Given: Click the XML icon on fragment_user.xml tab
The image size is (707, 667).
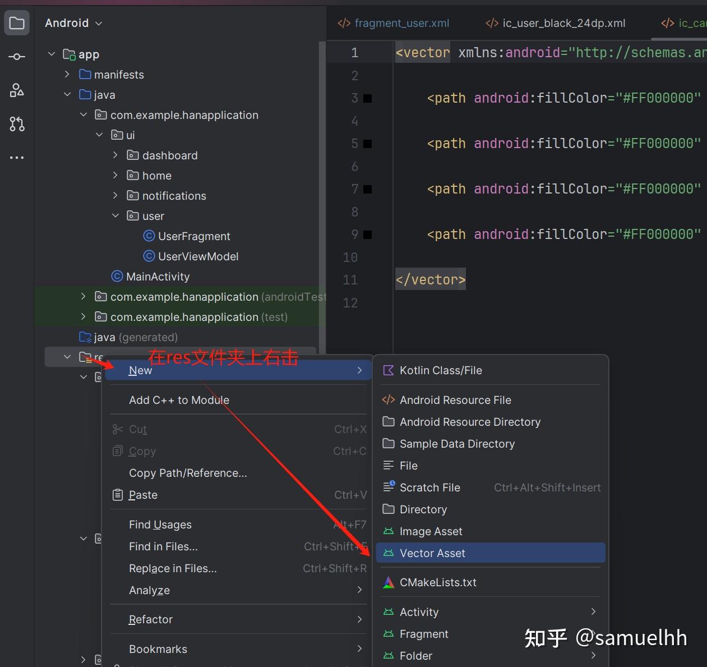Looking at the screenshot, I should click(343, 23).
